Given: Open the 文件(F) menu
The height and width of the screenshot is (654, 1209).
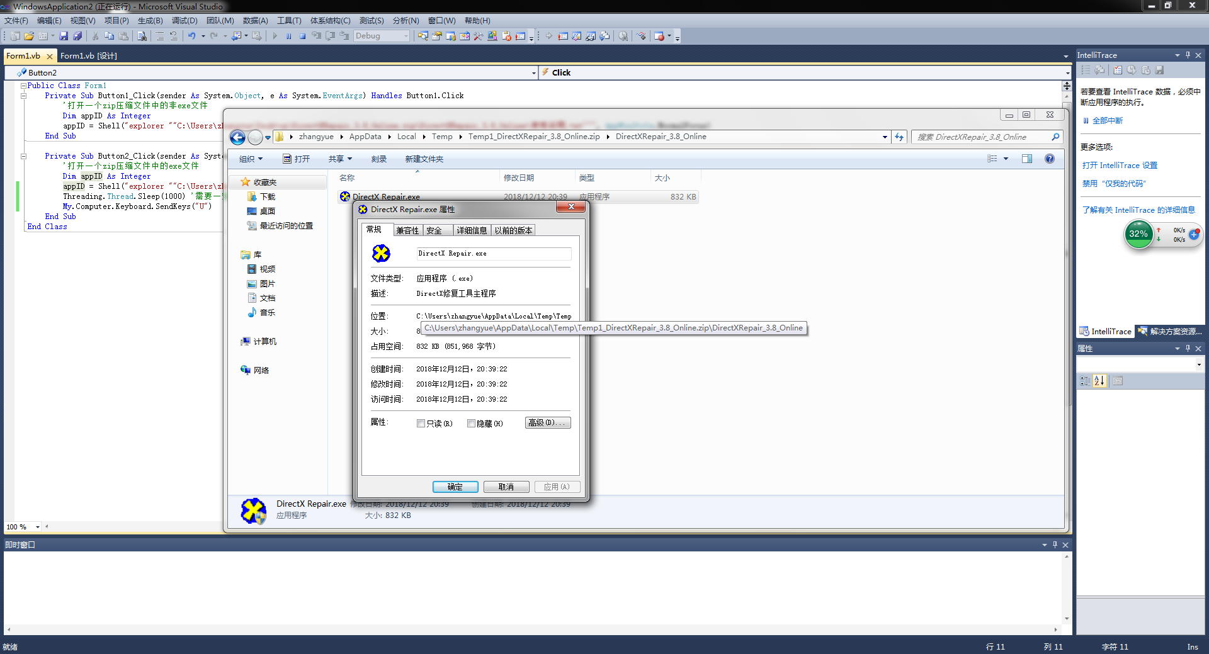Looking at the screenshot, I should 16,21.
